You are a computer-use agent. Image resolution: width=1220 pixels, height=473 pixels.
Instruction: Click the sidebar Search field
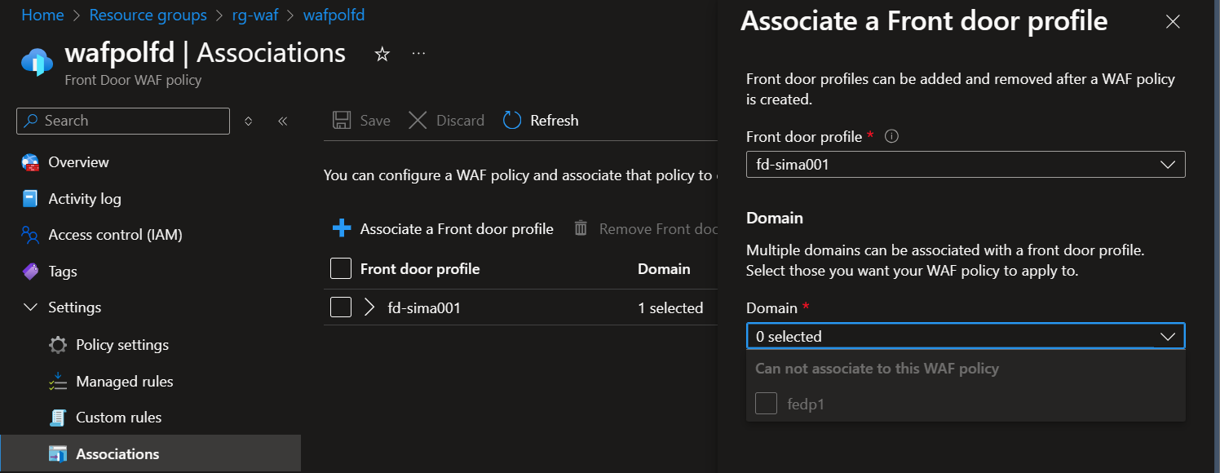123,121
